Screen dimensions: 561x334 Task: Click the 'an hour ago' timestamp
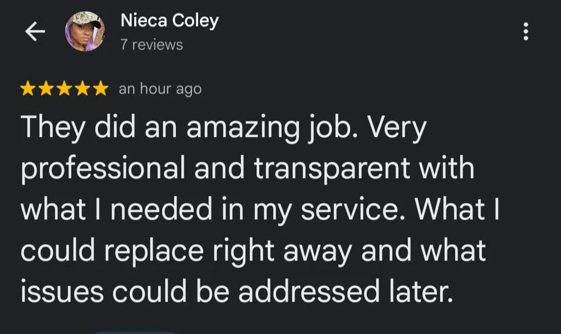[x=160, y=89]
